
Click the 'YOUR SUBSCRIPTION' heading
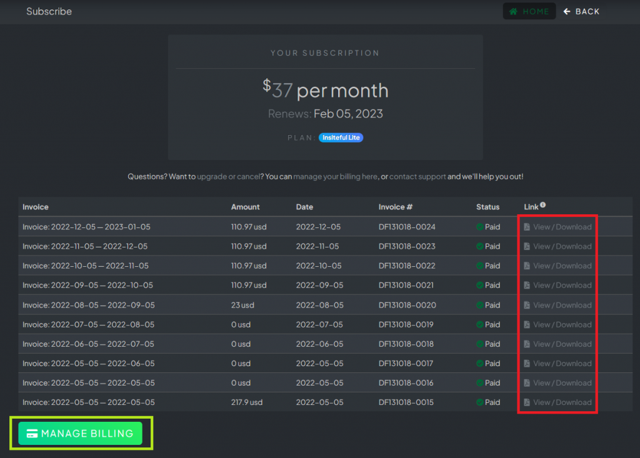coord(325,53)
